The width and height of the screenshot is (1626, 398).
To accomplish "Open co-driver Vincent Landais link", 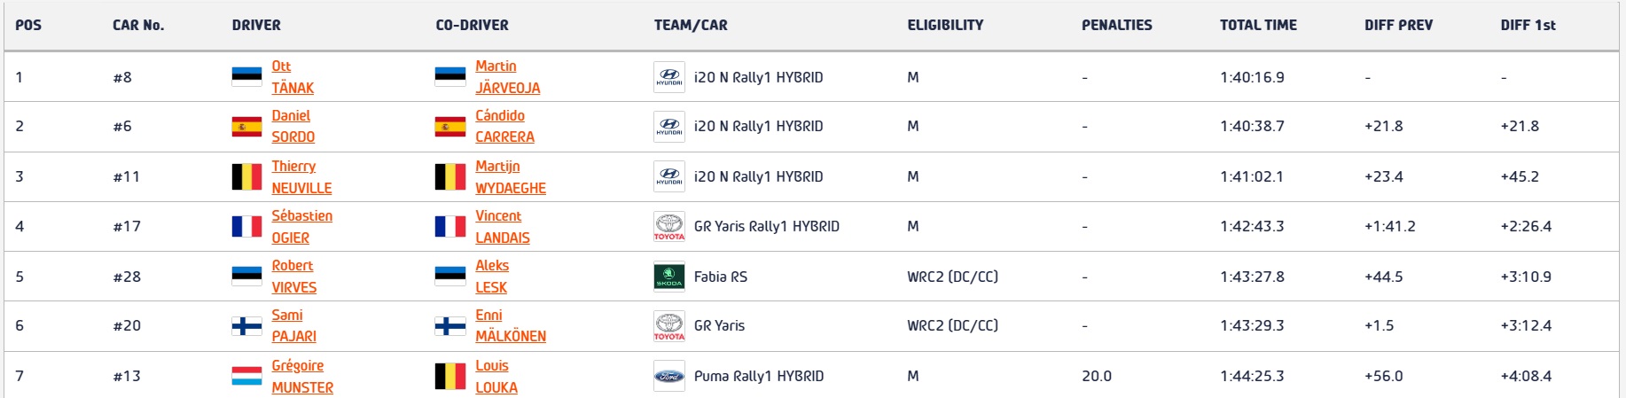I will click(502, 227).
